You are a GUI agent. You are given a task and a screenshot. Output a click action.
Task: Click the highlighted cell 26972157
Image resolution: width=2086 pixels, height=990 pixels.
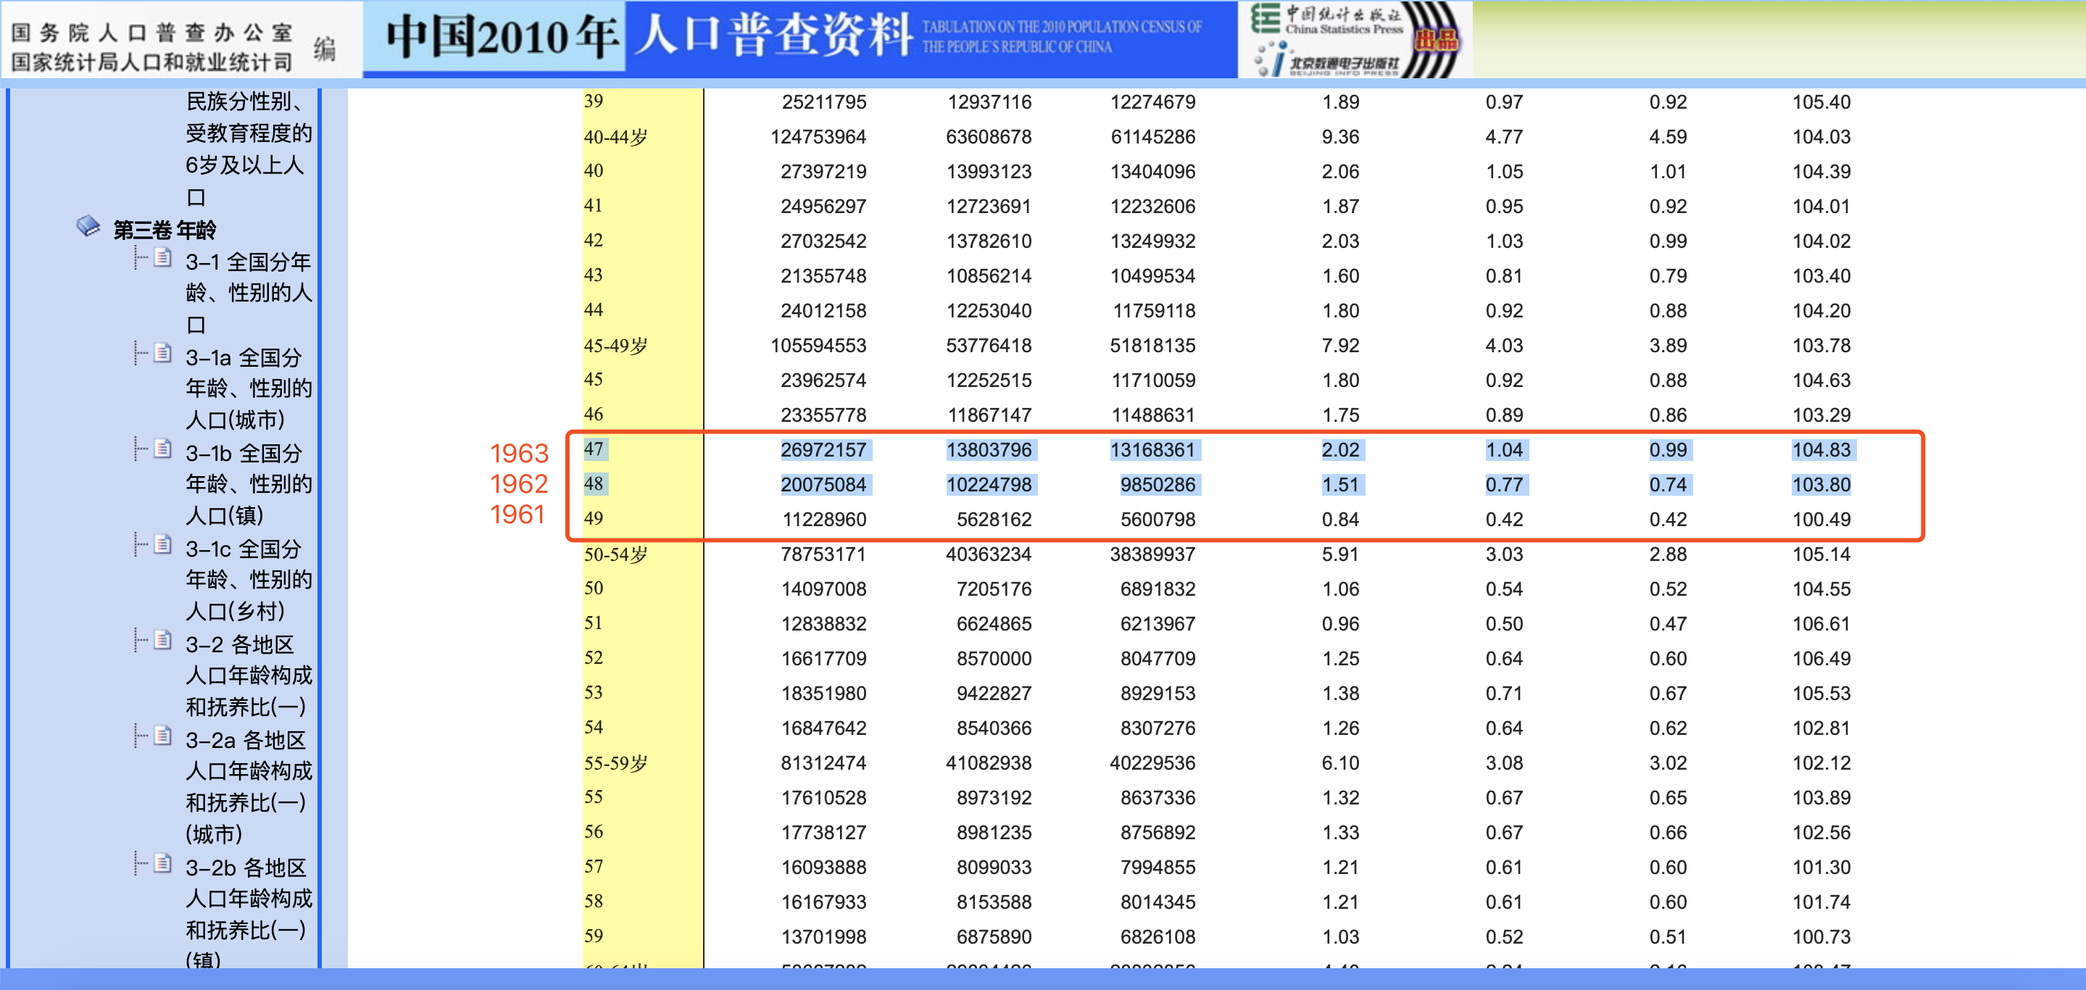[823, 450]
